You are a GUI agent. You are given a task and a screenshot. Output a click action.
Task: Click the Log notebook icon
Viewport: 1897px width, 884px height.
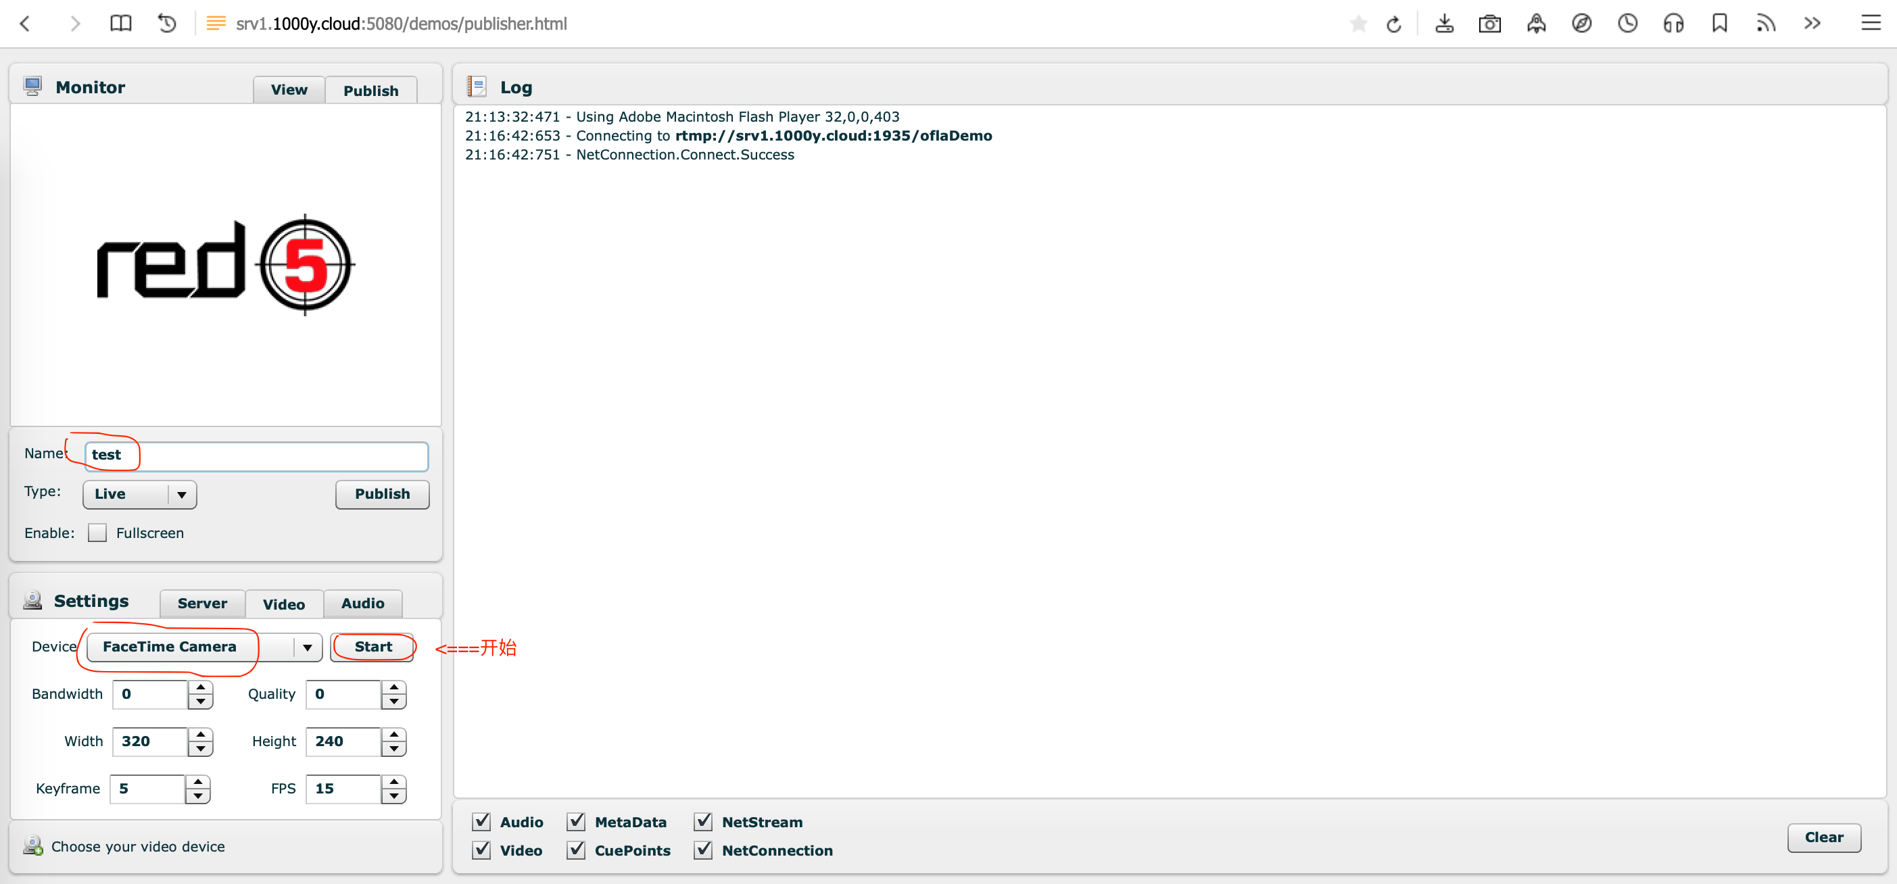(477, 87)
